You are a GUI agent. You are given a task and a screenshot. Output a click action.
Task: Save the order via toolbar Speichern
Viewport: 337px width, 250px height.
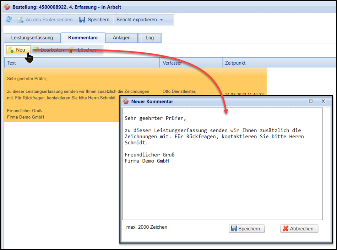[x=94, y=20]
